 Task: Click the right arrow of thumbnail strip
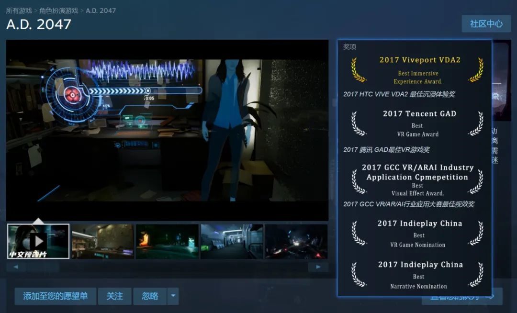pos(318,267)
